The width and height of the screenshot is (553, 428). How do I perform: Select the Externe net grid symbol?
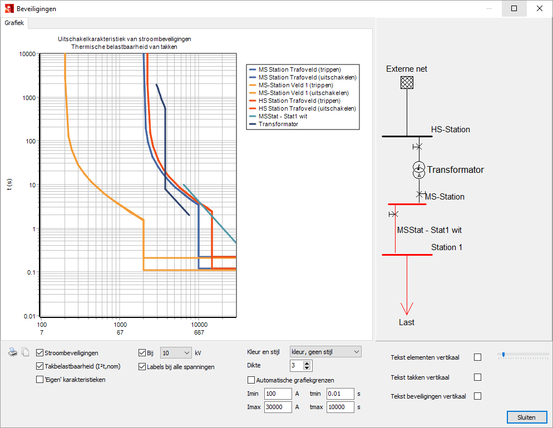coord(407,82)
